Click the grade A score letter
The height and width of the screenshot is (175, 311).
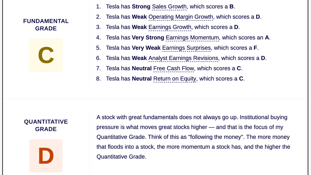click(267, 38)
